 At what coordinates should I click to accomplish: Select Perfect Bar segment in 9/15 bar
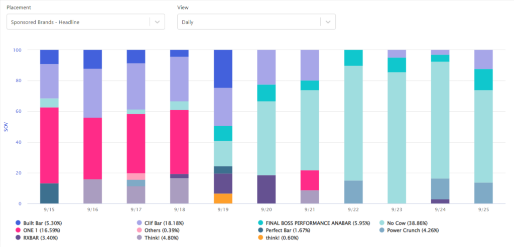click(49, 194)
